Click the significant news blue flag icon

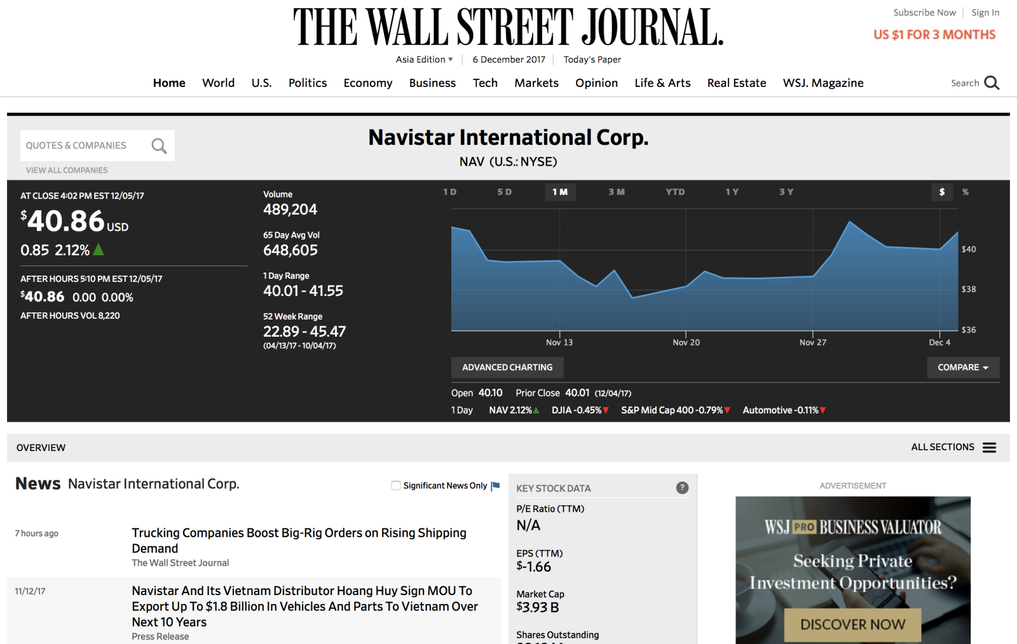495,486
